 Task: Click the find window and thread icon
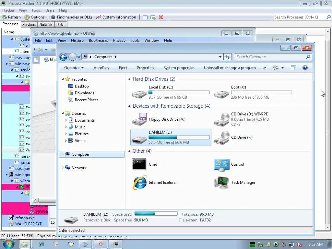153,17
